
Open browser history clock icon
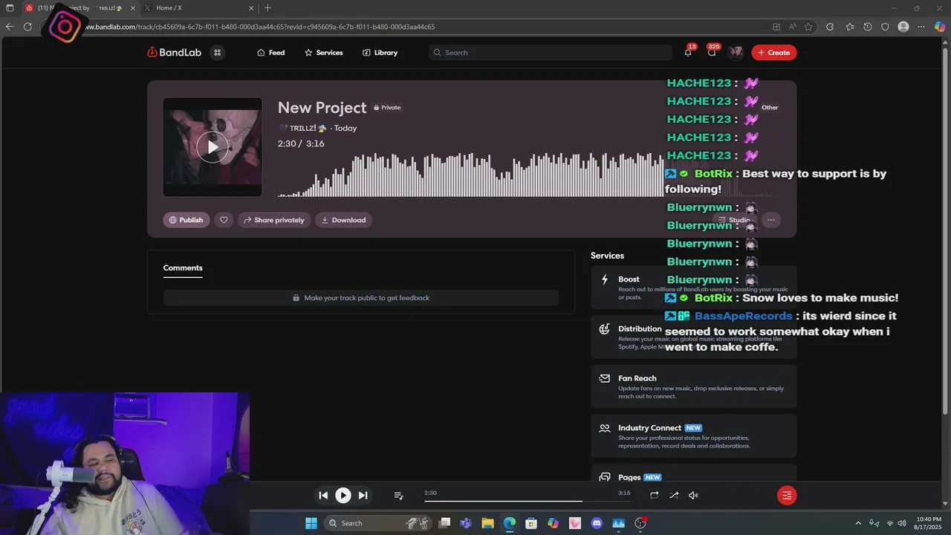(867, 27)
